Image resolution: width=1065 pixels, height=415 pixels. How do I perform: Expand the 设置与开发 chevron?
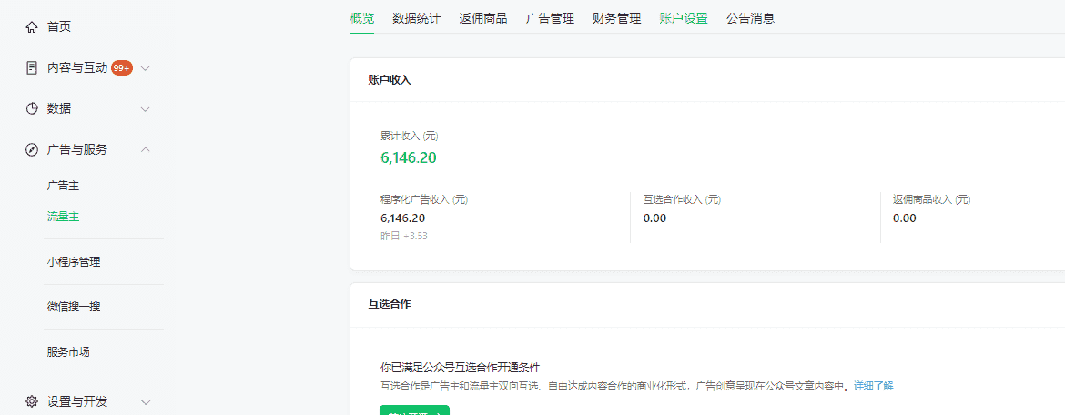[x=146, y=401]
